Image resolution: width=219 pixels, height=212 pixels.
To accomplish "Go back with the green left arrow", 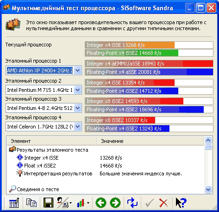I will coord(101,203).
